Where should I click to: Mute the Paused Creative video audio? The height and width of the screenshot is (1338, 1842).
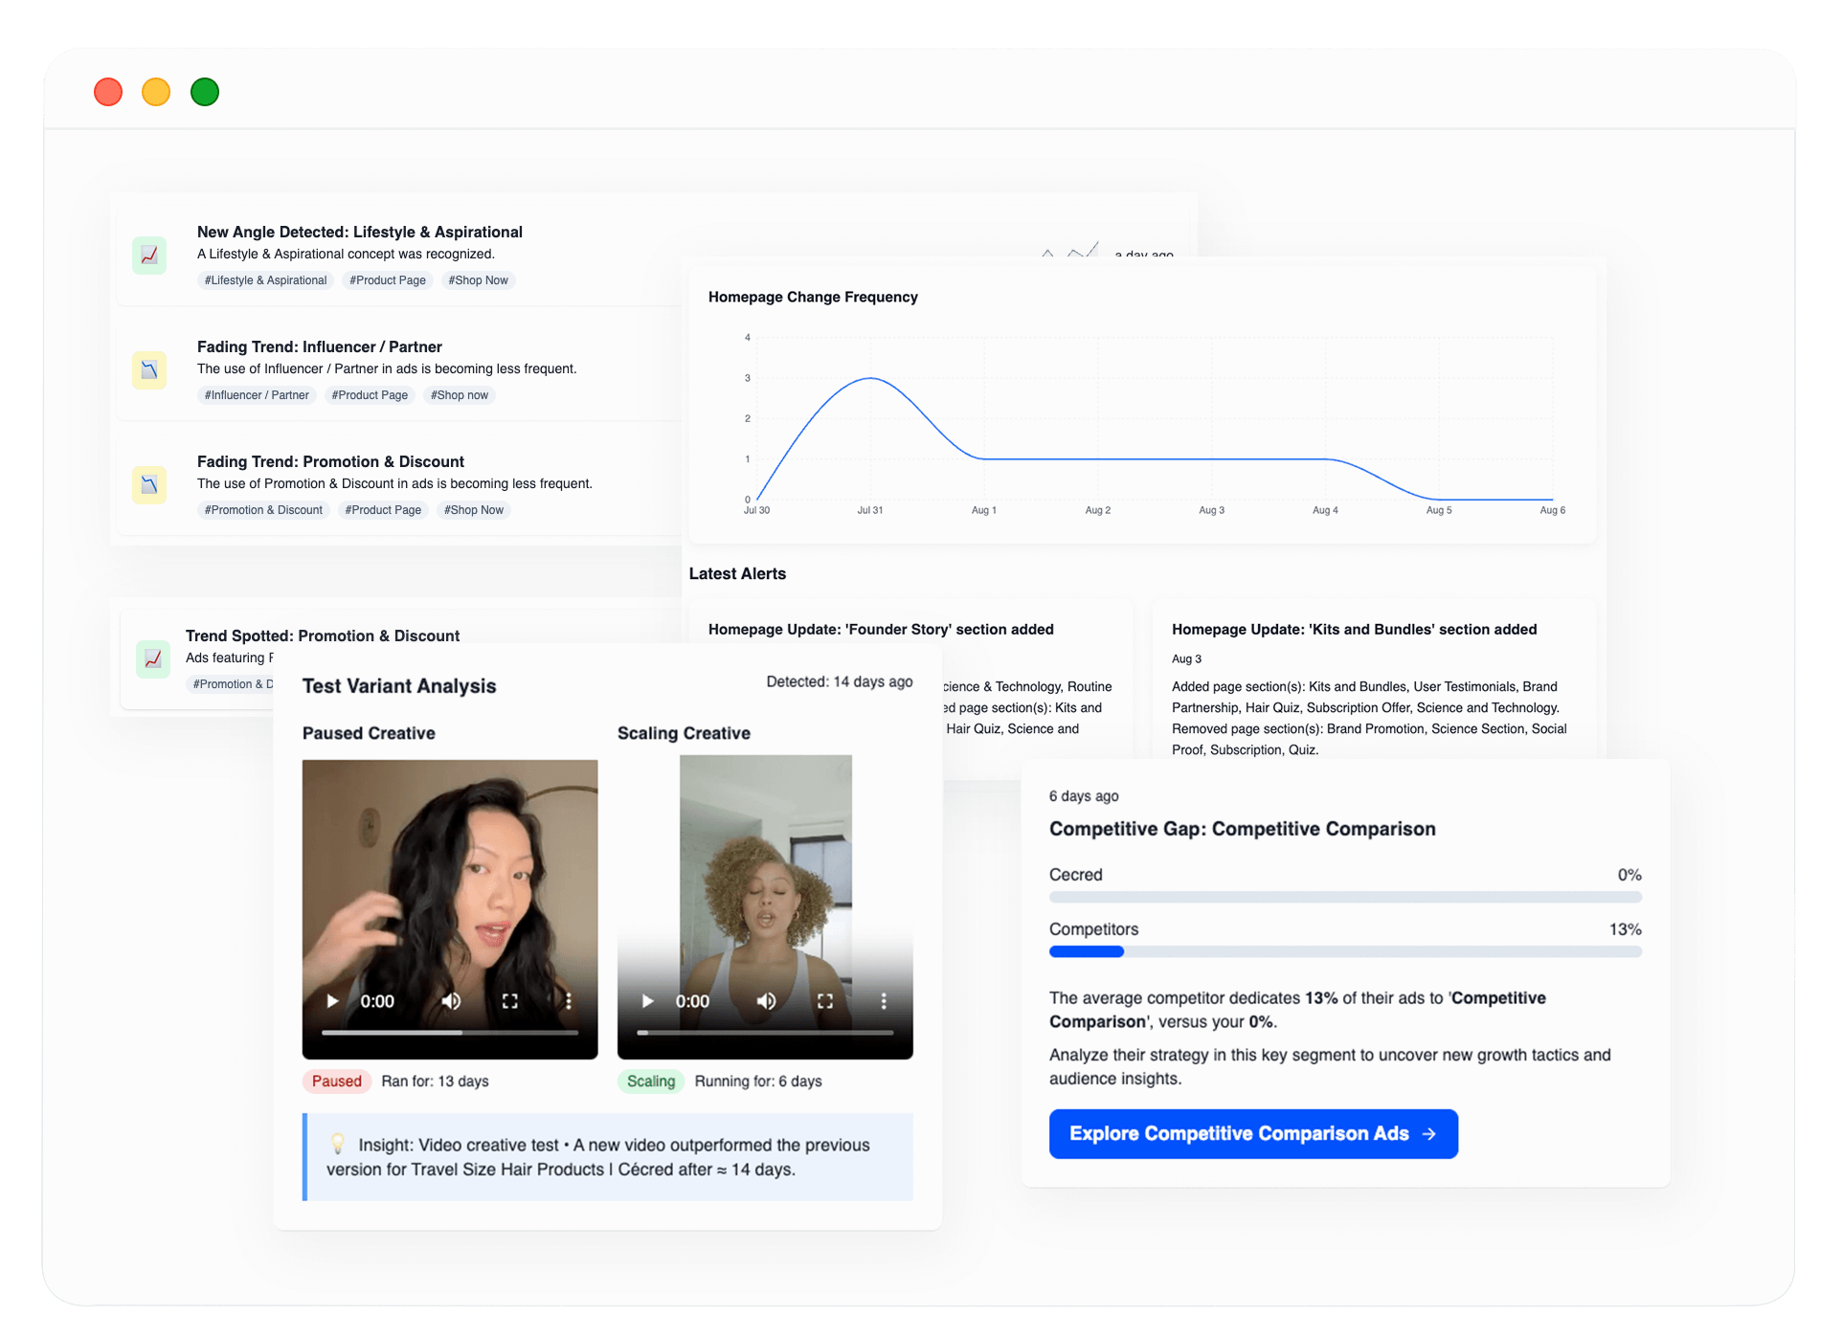point(451,1001)
